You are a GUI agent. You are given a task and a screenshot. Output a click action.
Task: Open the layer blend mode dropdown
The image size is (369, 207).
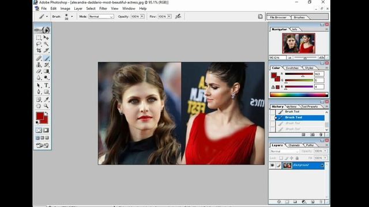click(284, 151)
